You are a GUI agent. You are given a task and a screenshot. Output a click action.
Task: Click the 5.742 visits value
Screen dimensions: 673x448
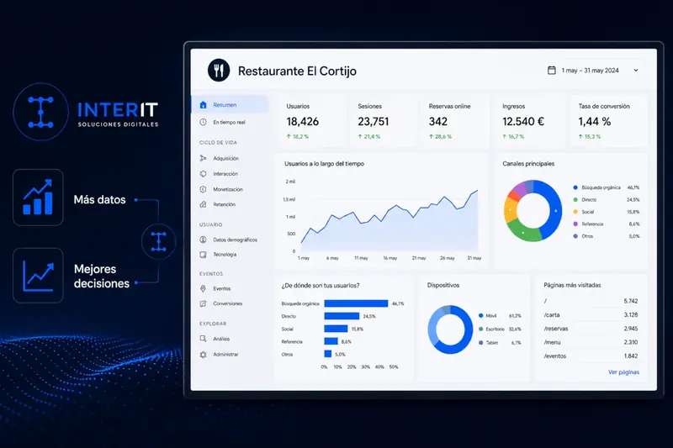click(x=630, y=301)
